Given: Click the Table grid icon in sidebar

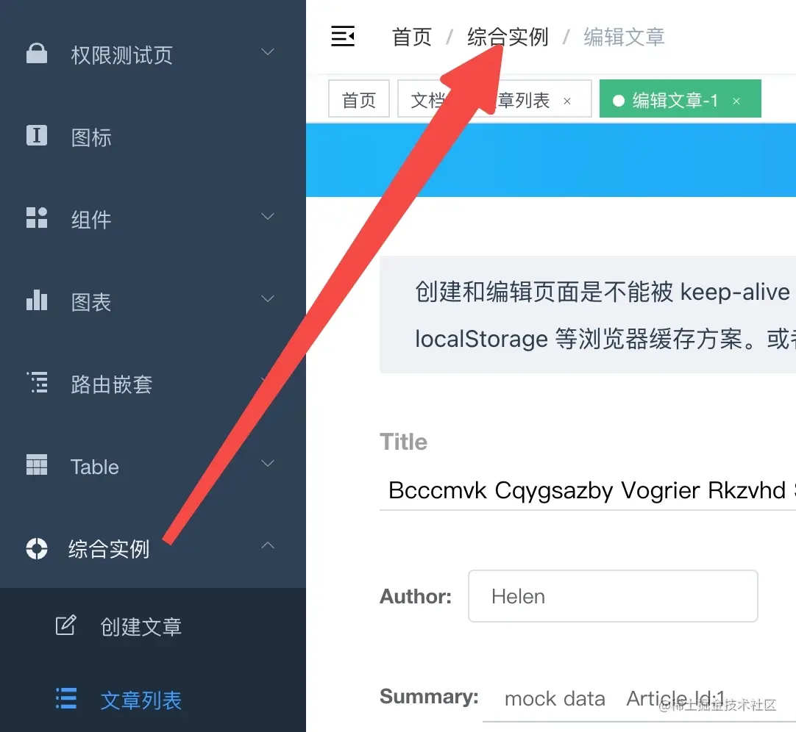Looking at the screenshot, I should click(x=37, y=464).
